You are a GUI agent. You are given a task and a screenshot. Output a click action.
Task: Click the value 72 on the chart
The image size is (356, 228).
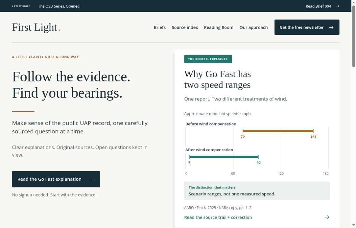pyautogui.click(x=243, y=137)
